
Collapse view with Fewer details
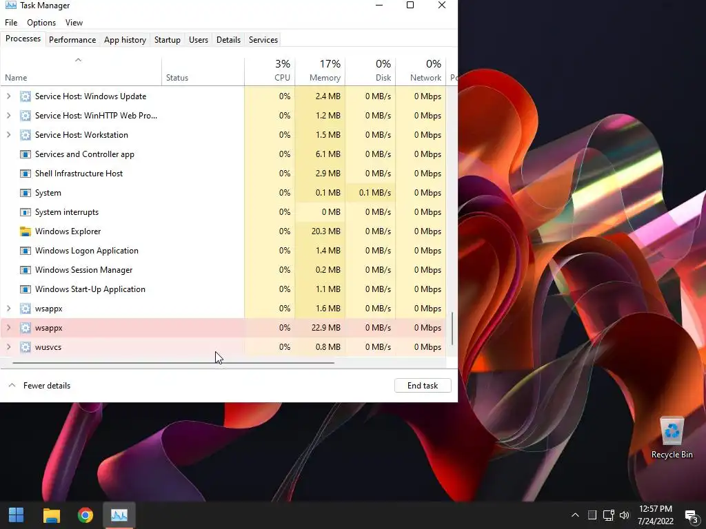[x=39, y=386]
